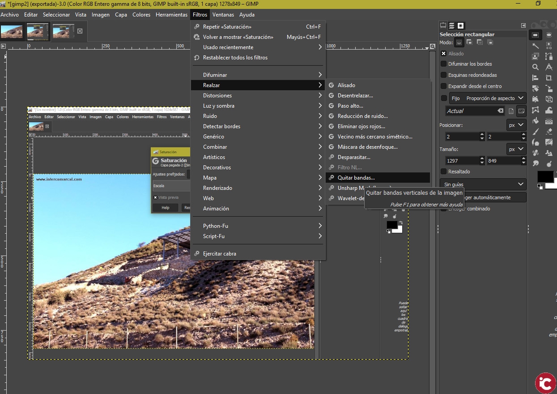Click the black foreground color swatch

tap(544, 176)
